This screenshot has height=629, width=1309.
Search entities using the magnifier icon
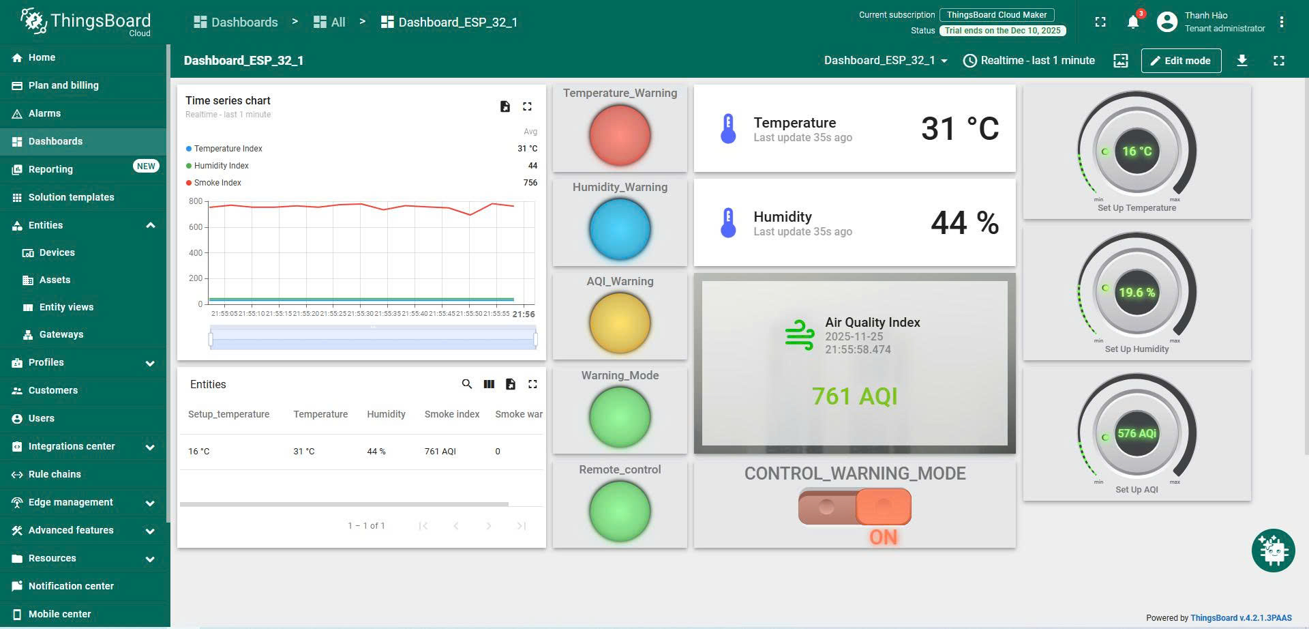[467, 384]
